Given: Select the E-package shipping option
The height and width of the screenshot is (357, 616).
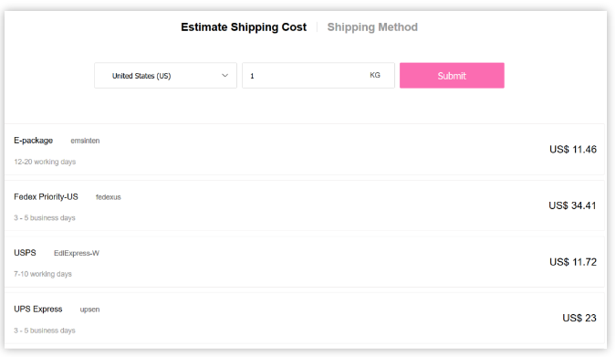Looking at the screenshot, I should [x=305, y=150].
